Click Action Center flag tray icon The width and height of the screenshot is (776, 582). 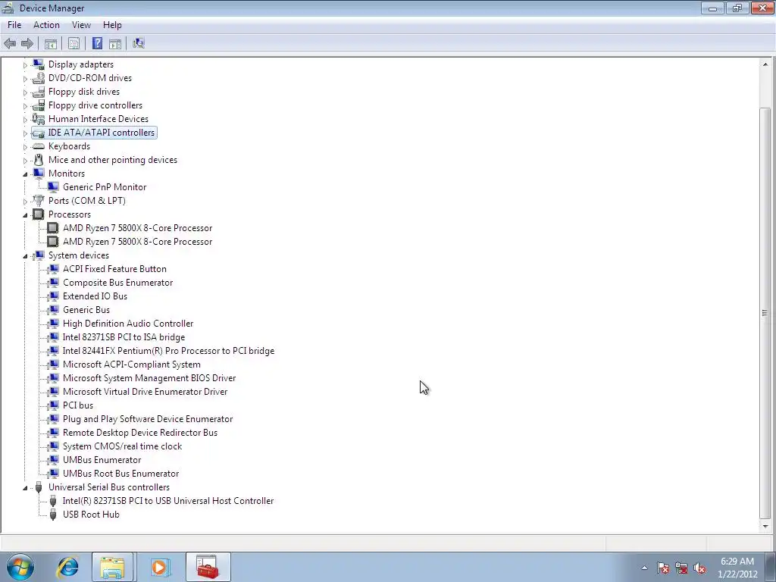click(663, 568)
